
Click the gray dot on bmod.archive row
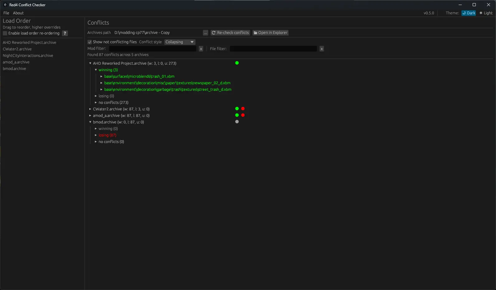point(237,122)
